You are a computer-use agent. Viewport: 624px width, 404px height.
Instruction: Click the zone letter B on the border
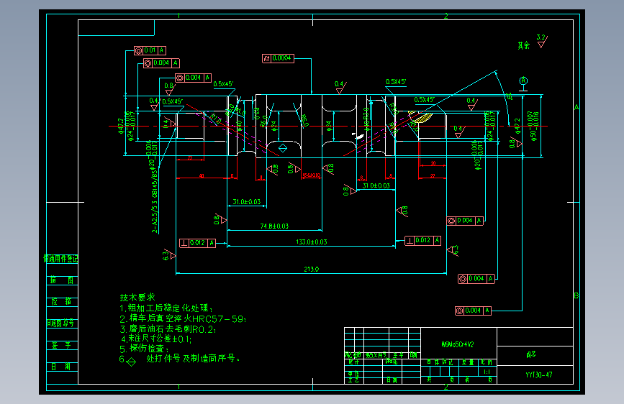576,296
